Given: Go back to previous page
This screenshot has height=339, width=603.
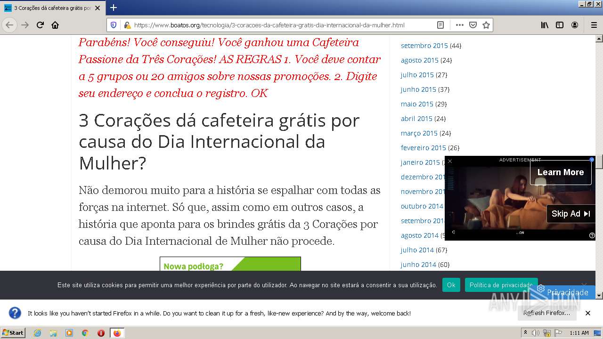Looking at the screenshot, I should coord(9,25).
